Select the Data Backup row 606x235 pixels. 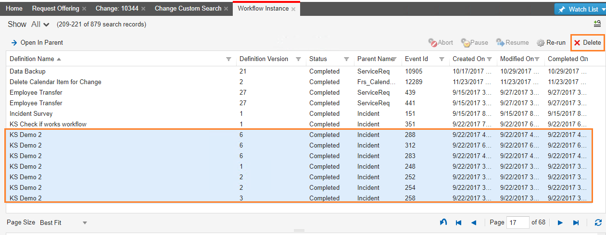click(x=27, y=71)
